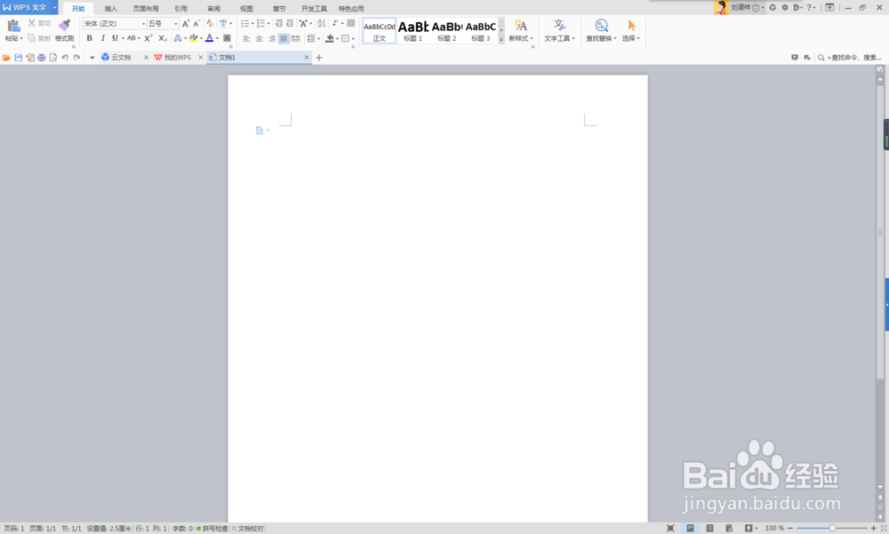Apply bold formatting to text
Image resolution: width=889 pixels, height=534 pixels.
[x=89, y=38]
